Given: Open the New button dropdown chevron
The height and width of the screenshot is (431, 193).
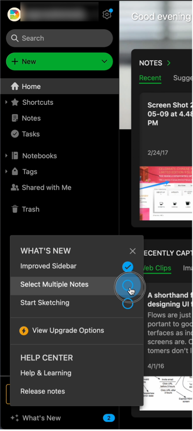Looking at the screenshot, I should [105, 61].
